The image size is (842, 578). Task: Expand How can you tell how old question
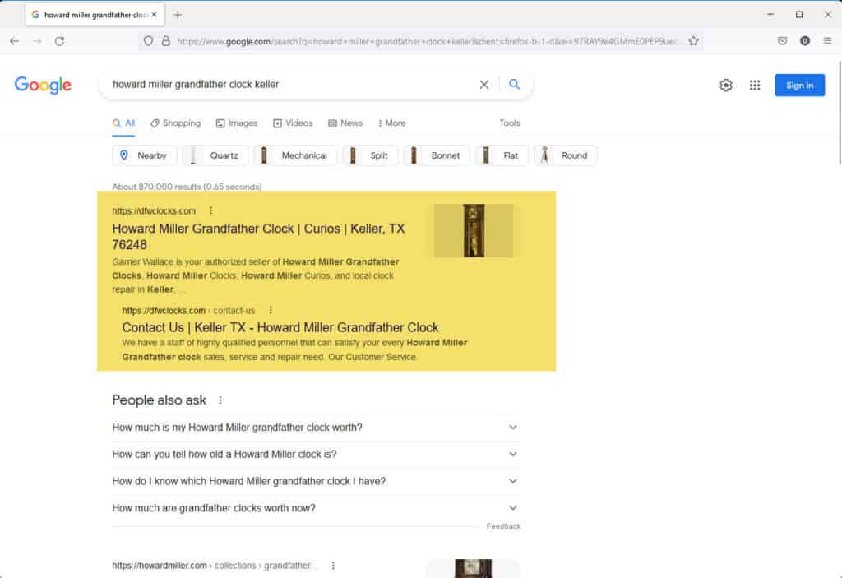pyautogui.click(x=316, y=454)
